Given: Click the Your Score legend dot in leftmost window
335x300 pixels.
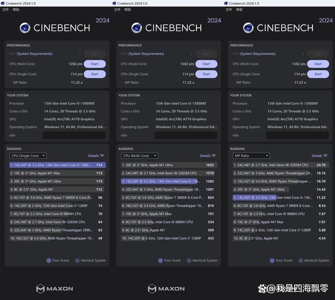Looking at the screenshot, I should [x=49, y=260].
